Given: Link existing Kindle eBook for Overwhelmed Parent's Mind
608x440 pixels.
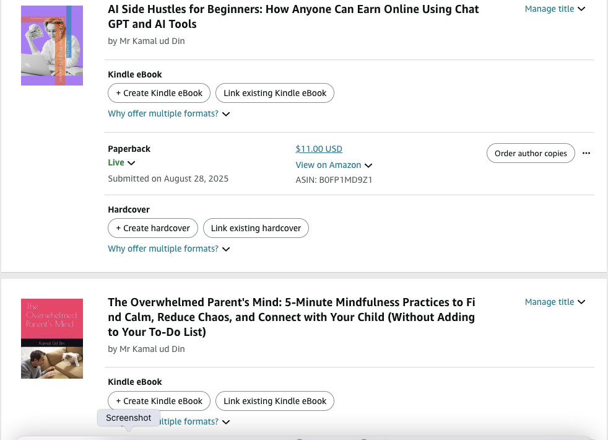Looking at the screenshot, I should [x=275, y=401].
